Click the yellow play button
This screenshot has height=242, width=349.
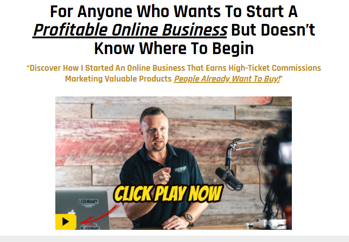point(66,222)
